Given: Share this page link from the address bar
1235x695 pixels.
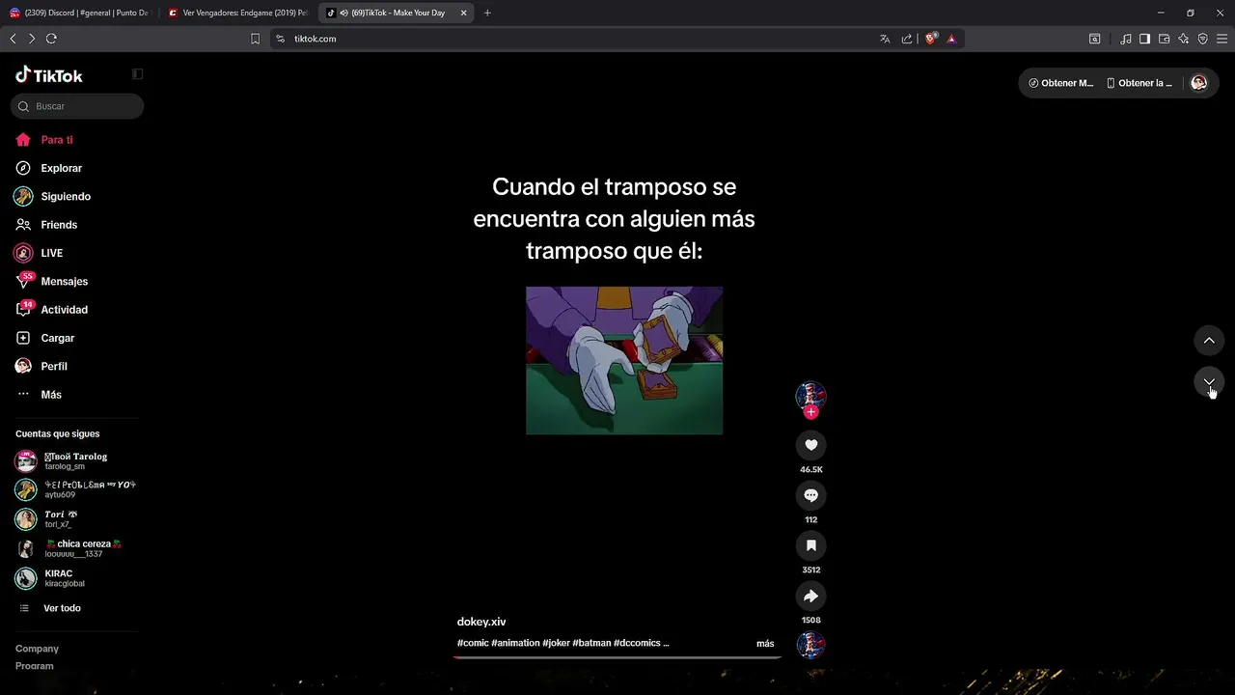Looking at the screenshot, I should pos(907,39).
